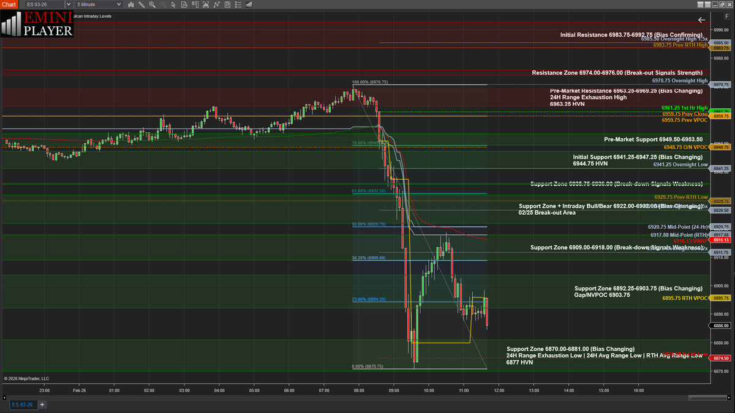Click the green 6961.25 1st Hr High label

point(685,108)
